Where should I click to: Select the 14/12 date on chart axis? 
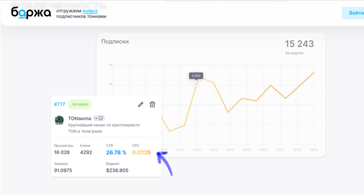(230, 149)
